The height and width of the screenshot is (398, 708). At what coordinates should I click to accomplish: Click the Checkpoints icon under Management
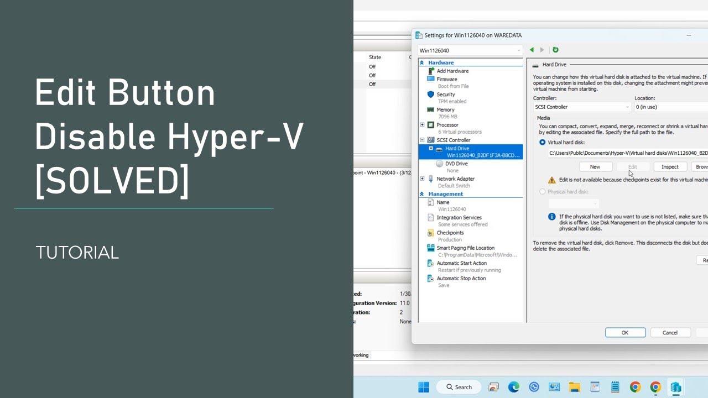point(431,233)
